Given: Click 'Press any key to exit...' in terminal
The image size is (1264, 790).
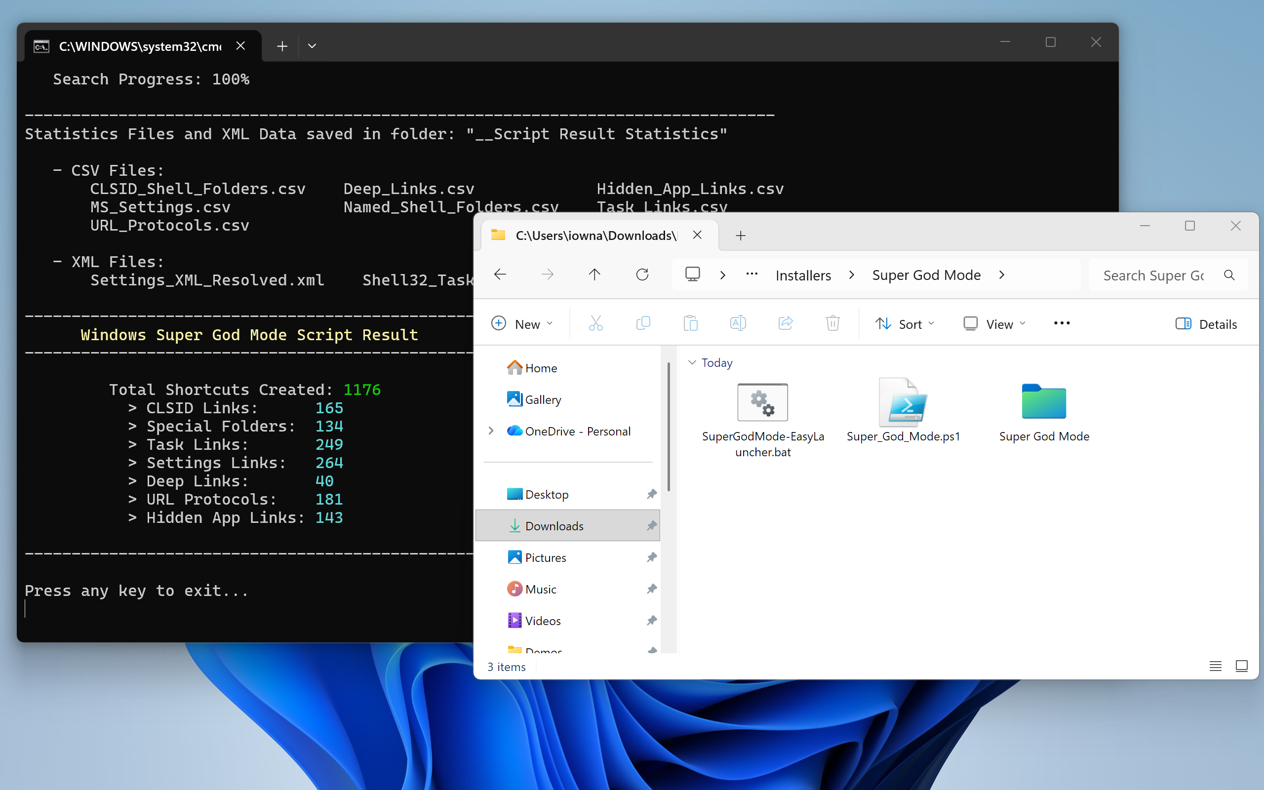Looking at the screenshot, I should pos(137,591).
